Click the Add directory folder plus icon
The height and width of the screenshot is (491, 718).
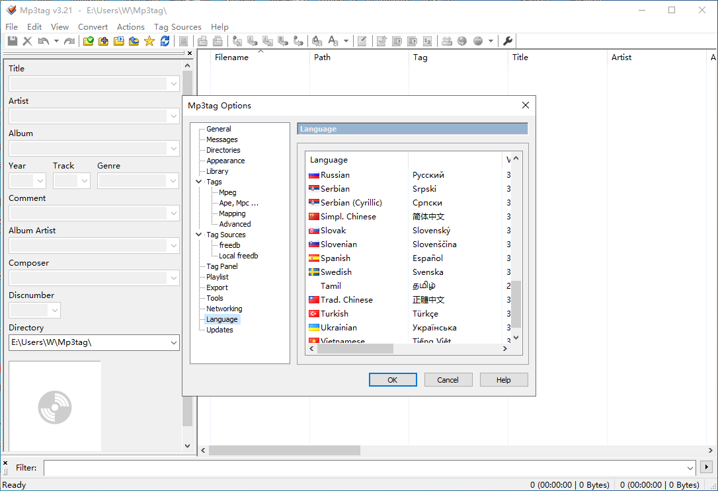[x=104, y=41]
